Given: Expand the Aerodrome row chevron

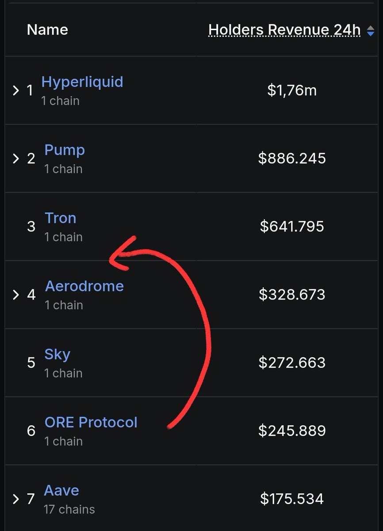Looking at the screenshot, I should click(x=16, y=294).
